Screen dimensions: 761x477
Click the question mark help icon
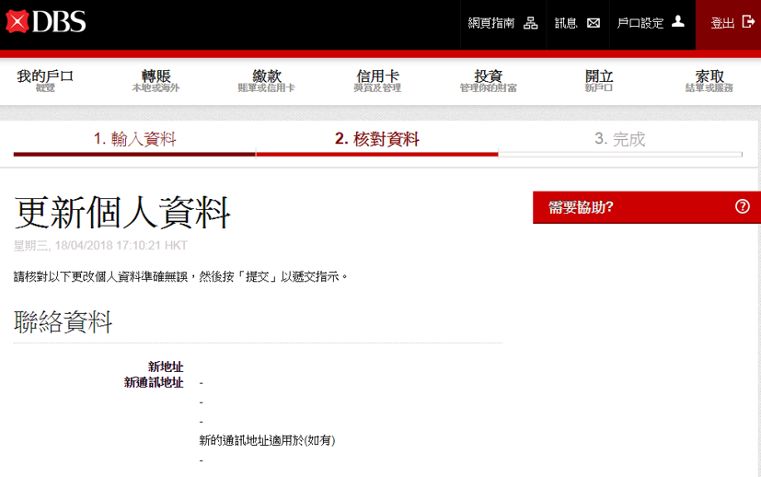pos(743,207)
